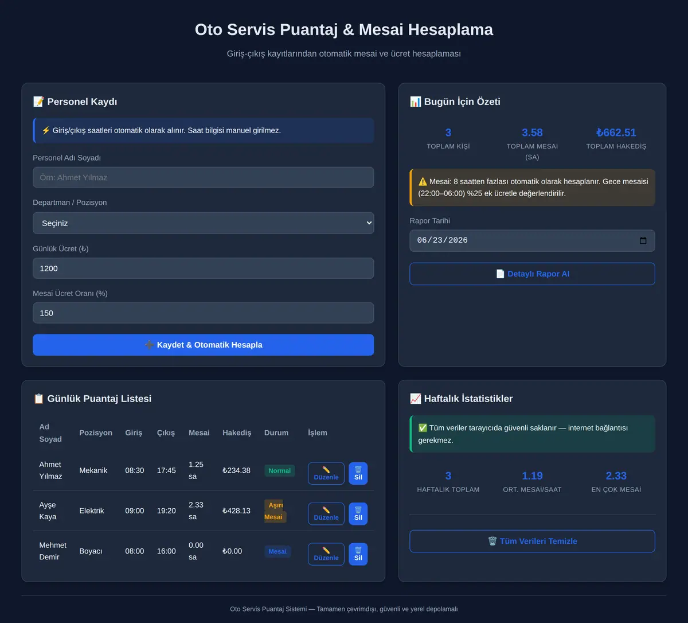Delete Mehmet Demir row with Sil button
The height and width of the screenshot is (623, 688).
(358, 554)
